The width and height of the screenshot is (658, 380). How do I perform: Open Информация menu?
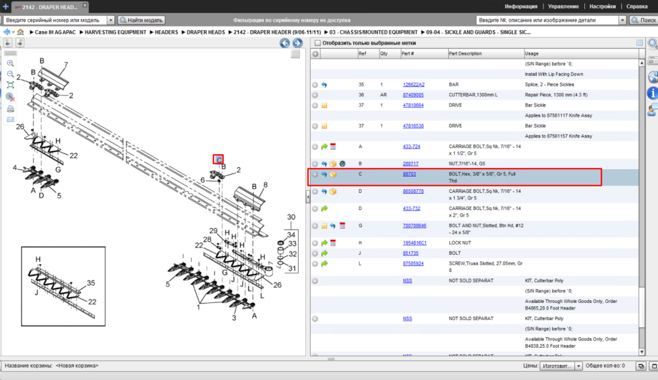pyautogui.click(x=520, y=7)
